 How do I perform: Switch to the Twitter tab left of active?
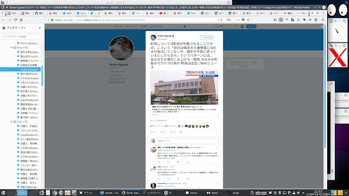tap(81, 13)
